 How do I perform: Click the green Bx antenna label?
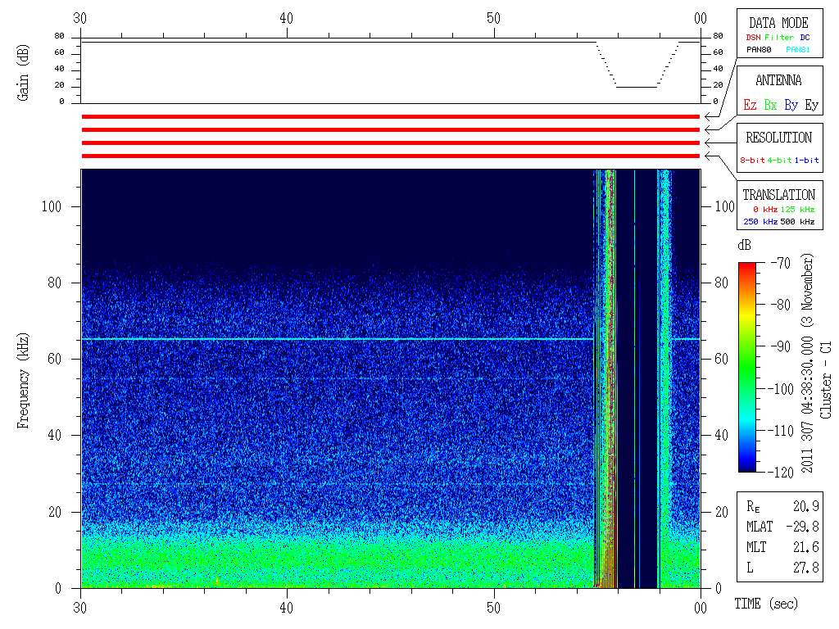coord(770,105)
